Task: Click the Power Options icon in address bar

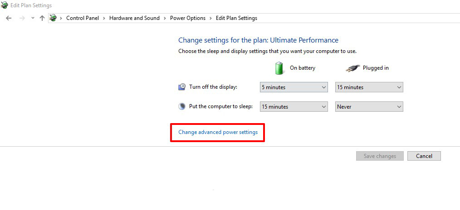Action: 53,18
